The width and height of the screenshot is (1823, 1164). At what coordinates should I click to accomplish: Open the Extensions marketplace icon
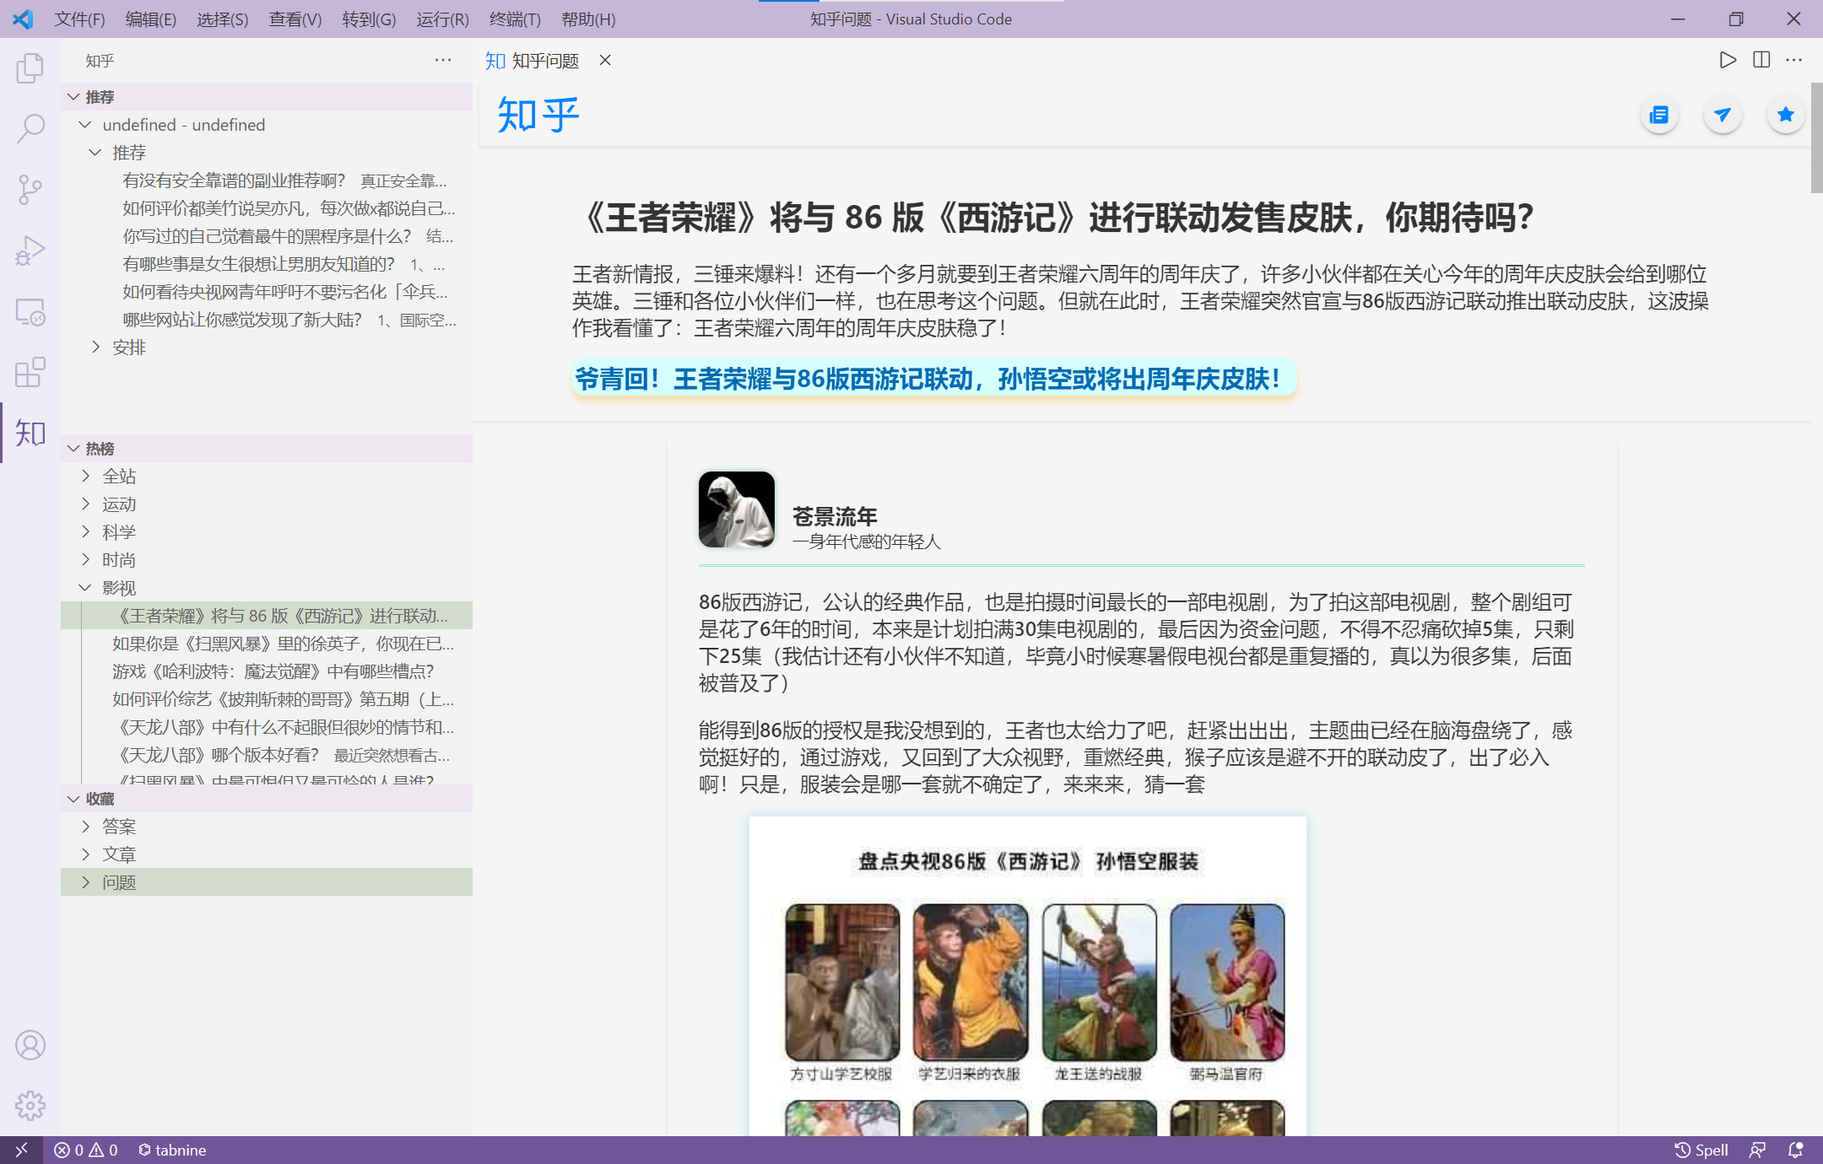tap(30, 372)
